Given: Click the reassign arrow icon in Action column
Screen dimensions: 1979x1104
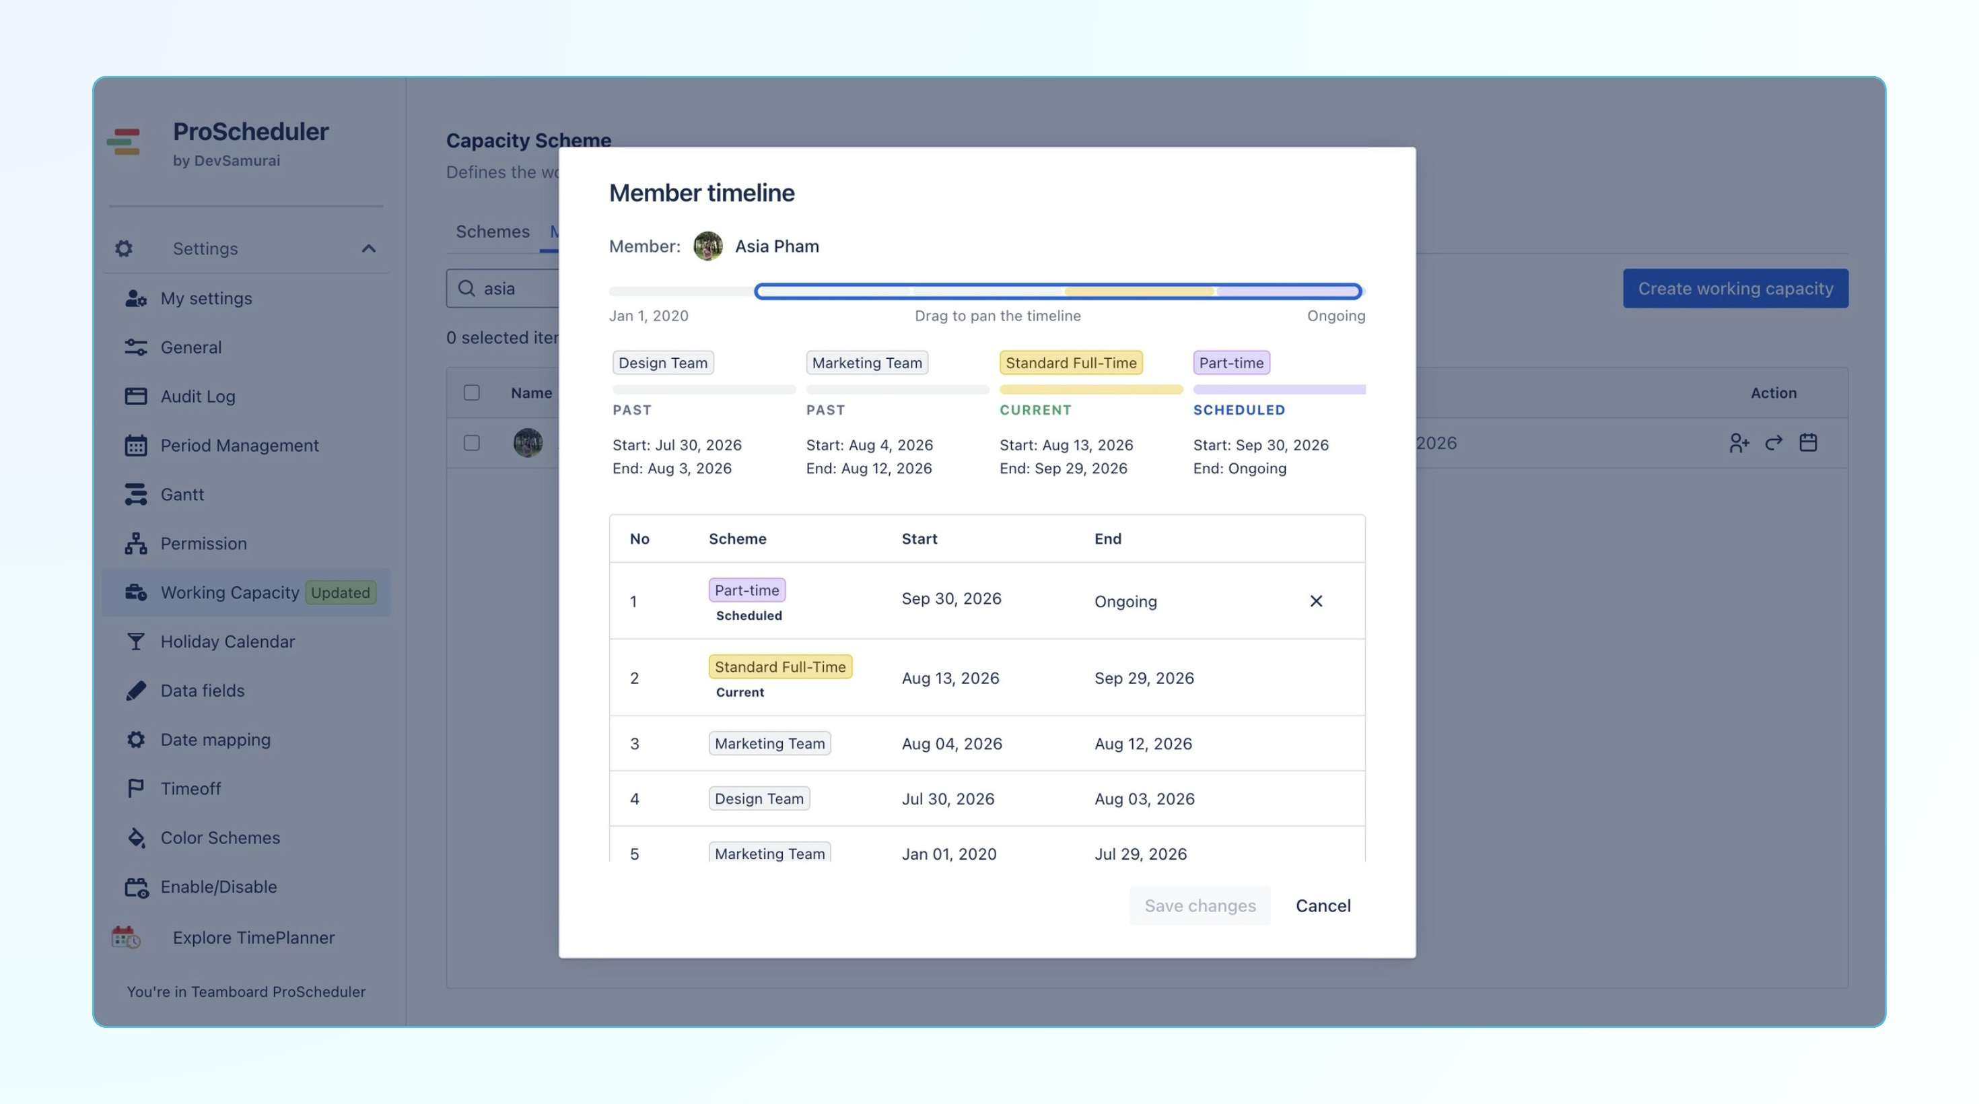Looking at the screenshot, I should (1773, 444).
